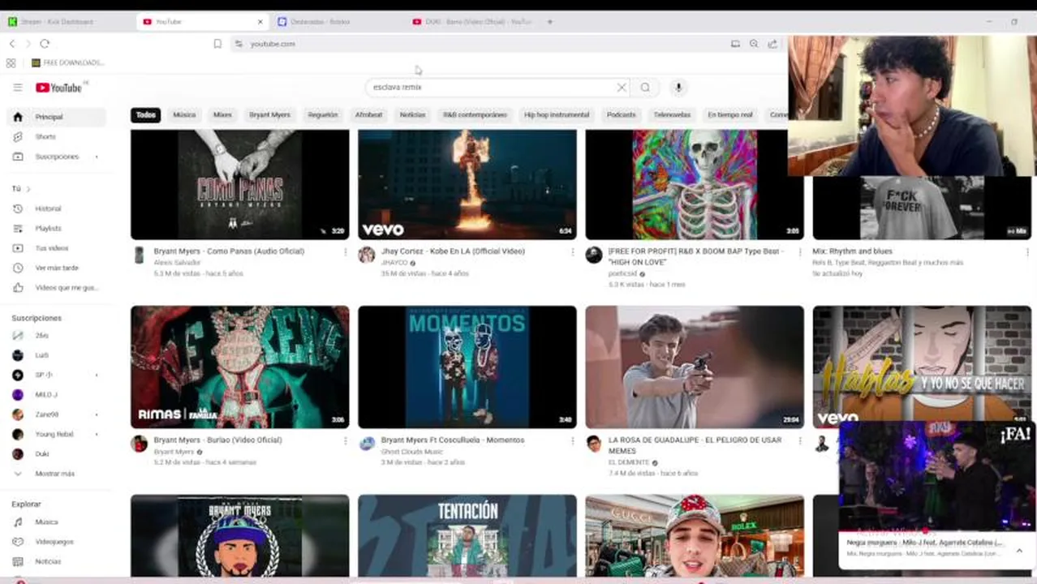The width and height of the screenshot is (1037, 584).
Task: Open Como Panas video thumbnail
Action: (239, 184)
